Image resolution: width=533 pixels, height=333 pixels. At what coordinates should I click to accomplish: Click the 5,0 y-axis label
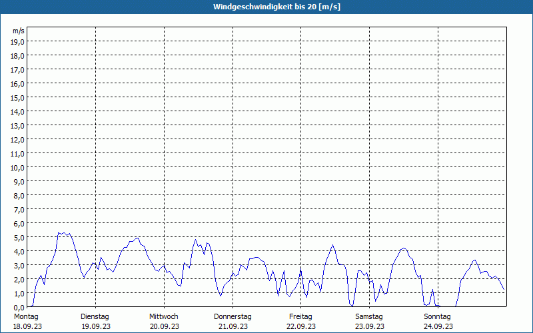pos(17,237)
